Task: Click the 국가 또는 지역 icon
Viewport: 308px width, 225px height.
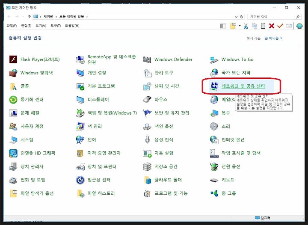Action: (214, 73)
